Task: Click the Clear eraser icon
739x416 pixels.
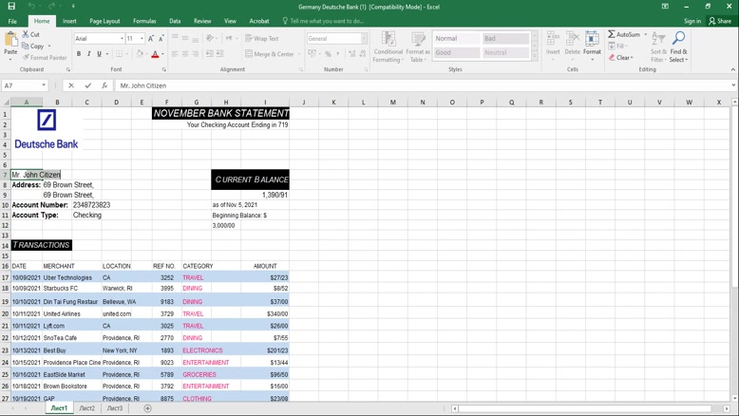Action: coord(612,58)
